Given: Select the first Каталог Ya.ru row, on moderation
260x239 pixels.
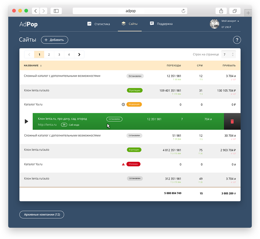Looking at the screenshot, I should (130, 105).
